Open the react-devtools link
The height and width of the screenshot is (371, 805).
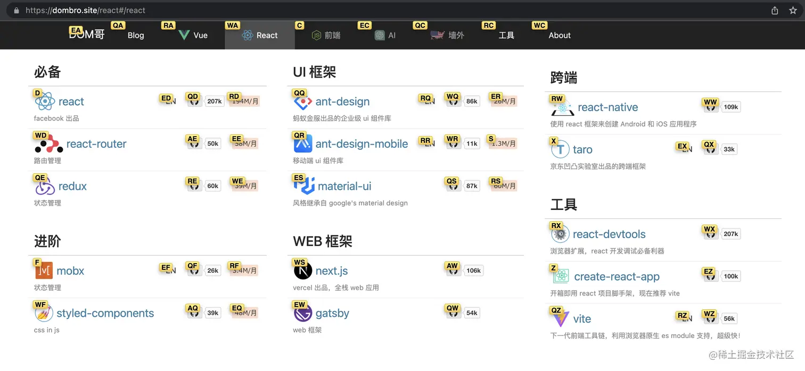pyautogui.click(x=609, y=234)
